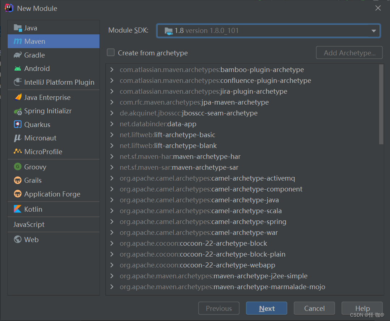The width and height of the screenshot is (390, 321).
Task: Click the Web globe icon
Action: coord(18,239)
